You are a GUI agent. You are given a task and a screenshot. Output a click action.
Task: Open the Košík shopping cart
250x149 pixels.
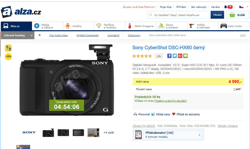click(238, 15)
